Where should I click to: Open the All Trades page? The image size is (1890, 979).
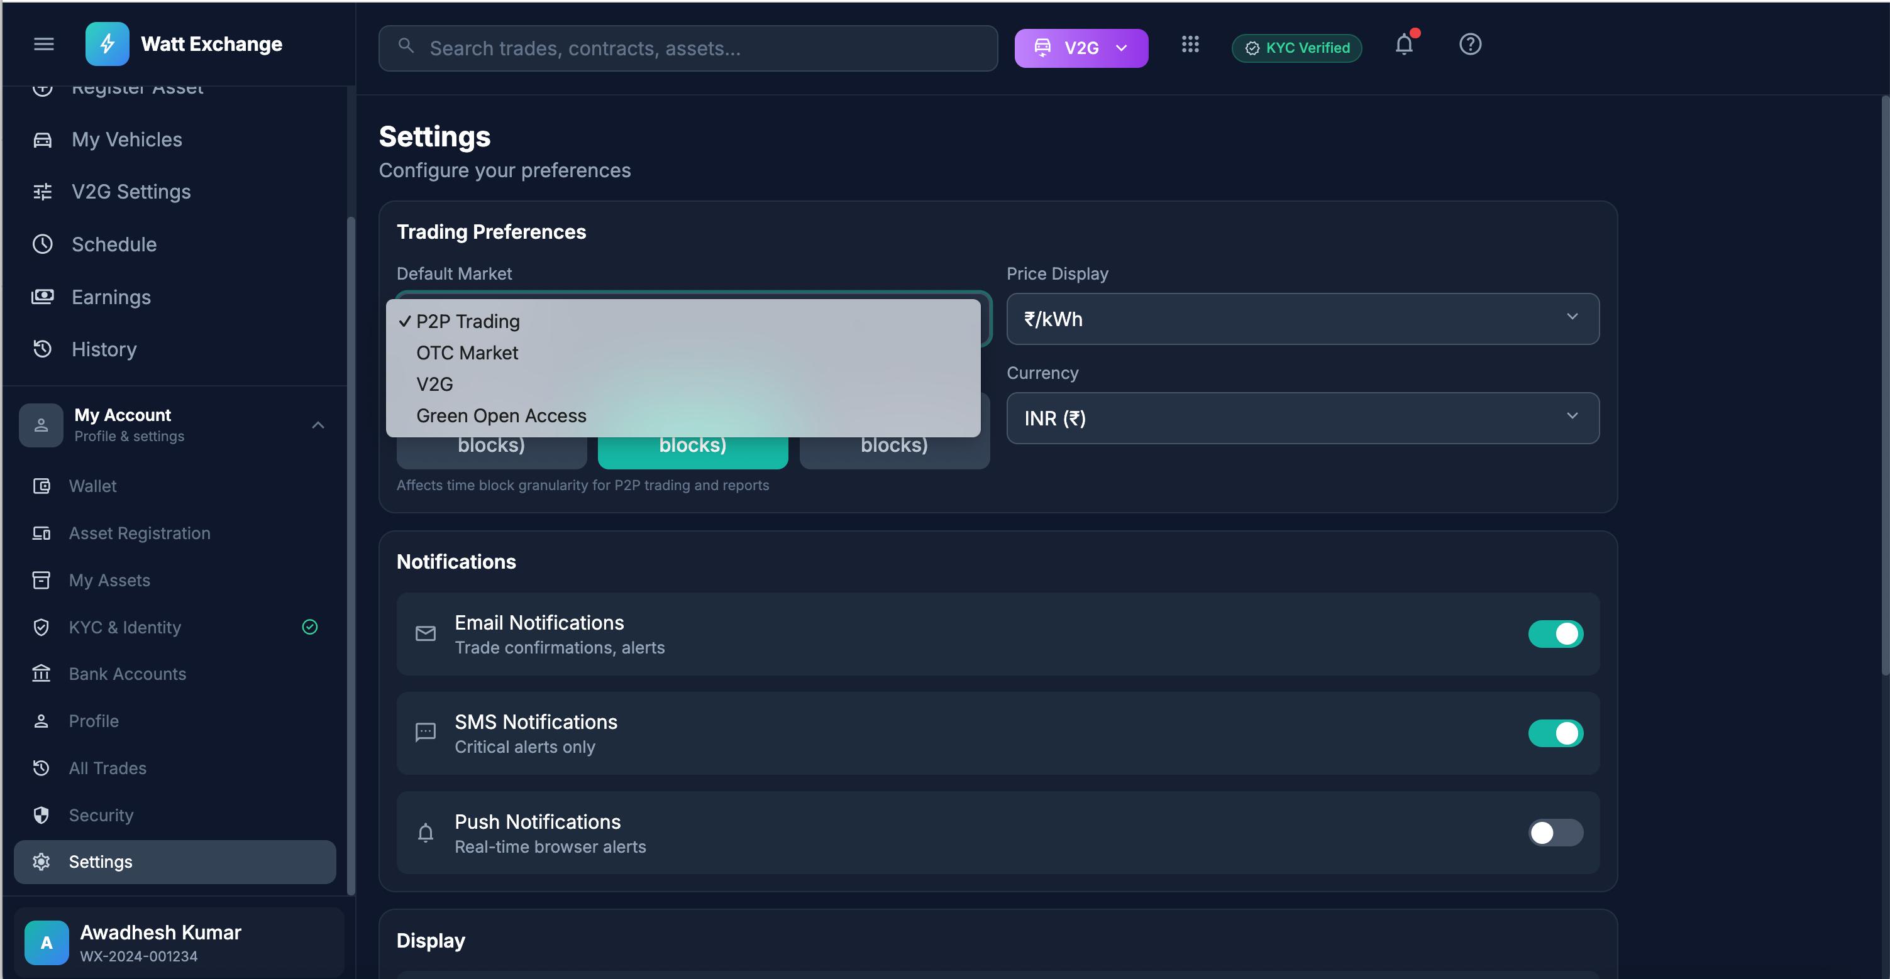108,768
